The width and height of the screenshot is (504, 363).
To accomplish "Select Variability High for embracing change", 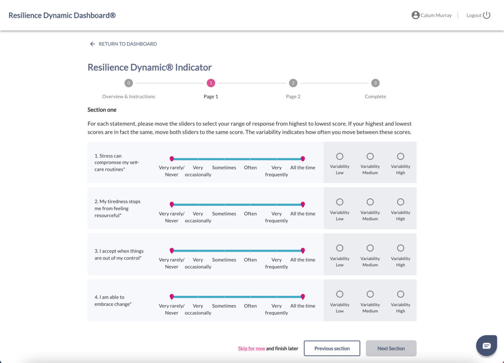I will (400, 294).
